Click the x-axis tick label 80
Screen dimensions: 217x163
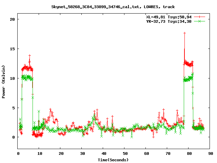tap(189, 153)
